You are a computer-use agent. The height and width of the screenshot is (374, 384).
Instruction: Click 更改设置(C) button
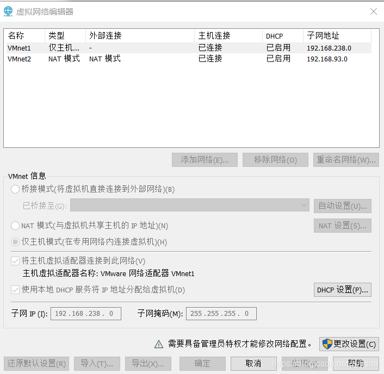click(x=349, y=344)
